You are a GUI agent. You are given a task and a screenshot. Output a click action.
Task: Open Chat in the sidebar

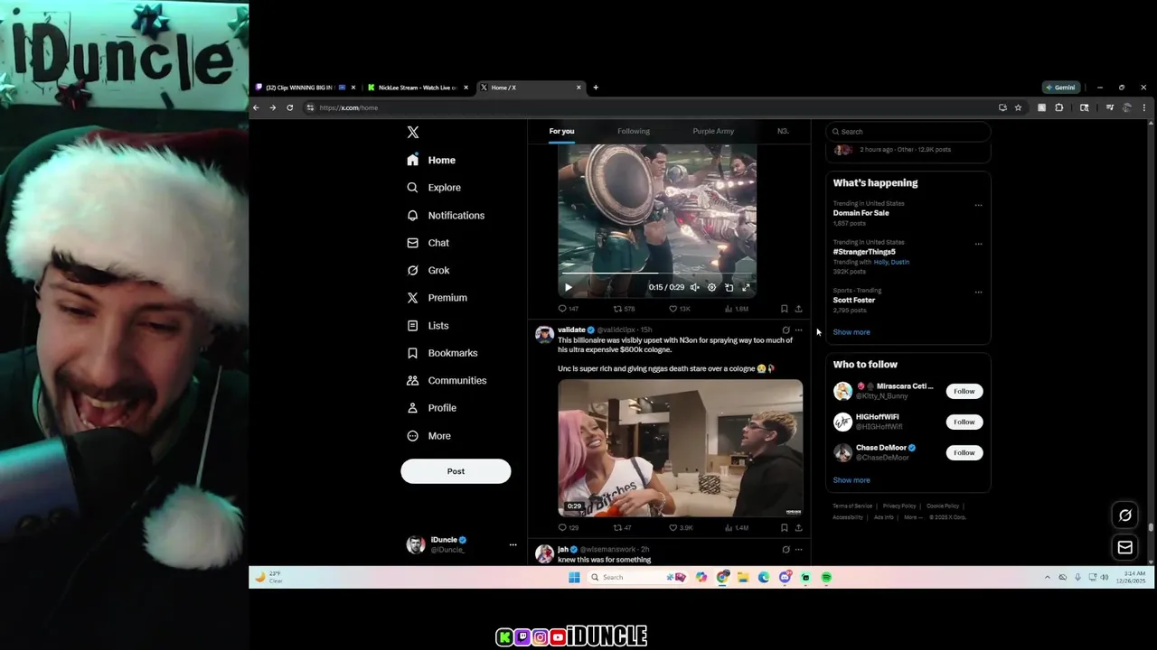pyautogui.click(x=428, y=243)
